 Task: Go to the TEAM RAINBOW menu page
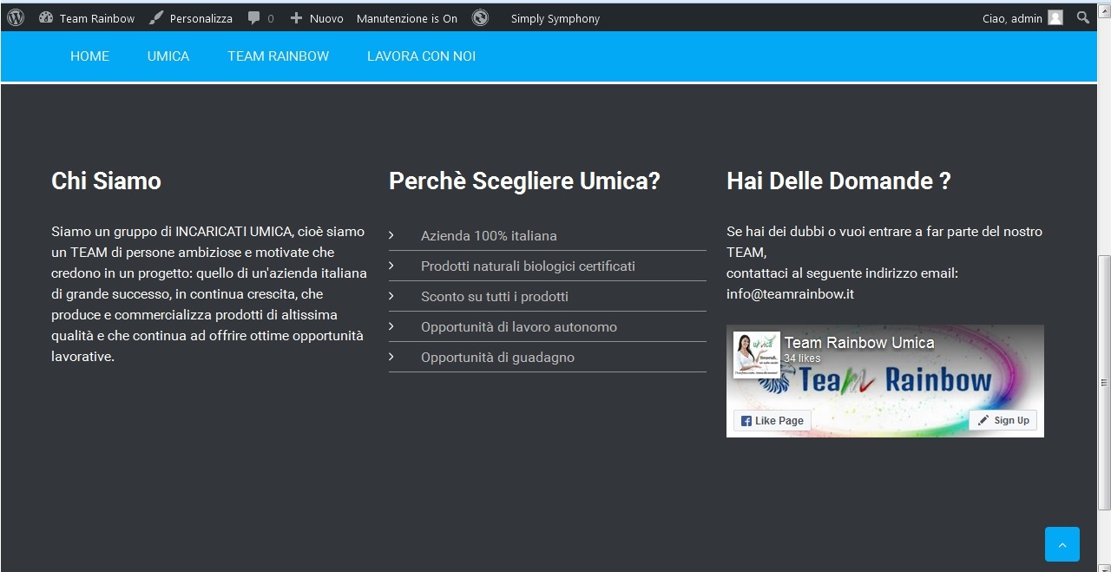(x=278, y=56)
